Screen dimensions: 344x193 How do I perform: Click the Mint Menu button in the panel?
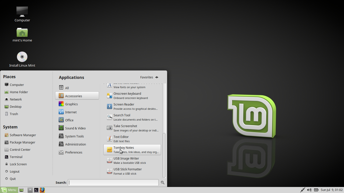[x=9, y=190]
